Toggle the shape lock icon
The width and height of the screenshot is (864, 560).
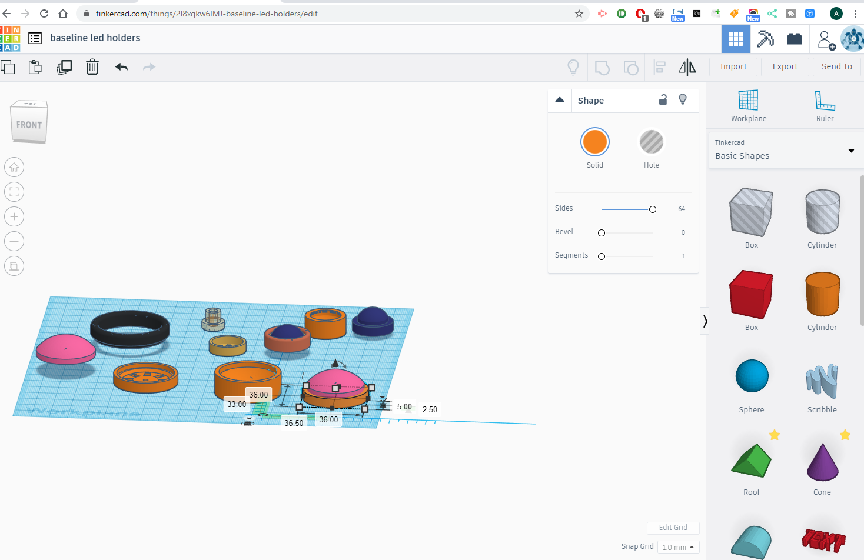point(663,99)
